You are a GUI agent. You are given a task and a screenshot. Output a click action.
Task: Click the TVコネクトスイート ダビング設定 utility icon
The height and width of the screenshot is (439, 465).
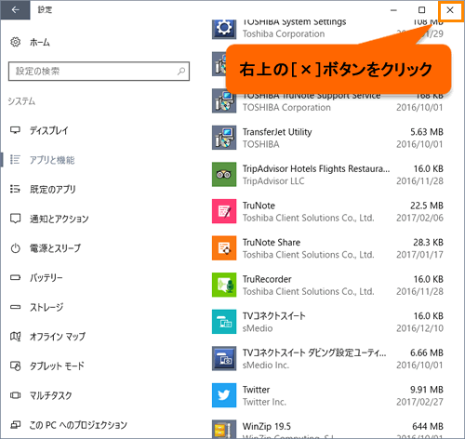[224, 359]
